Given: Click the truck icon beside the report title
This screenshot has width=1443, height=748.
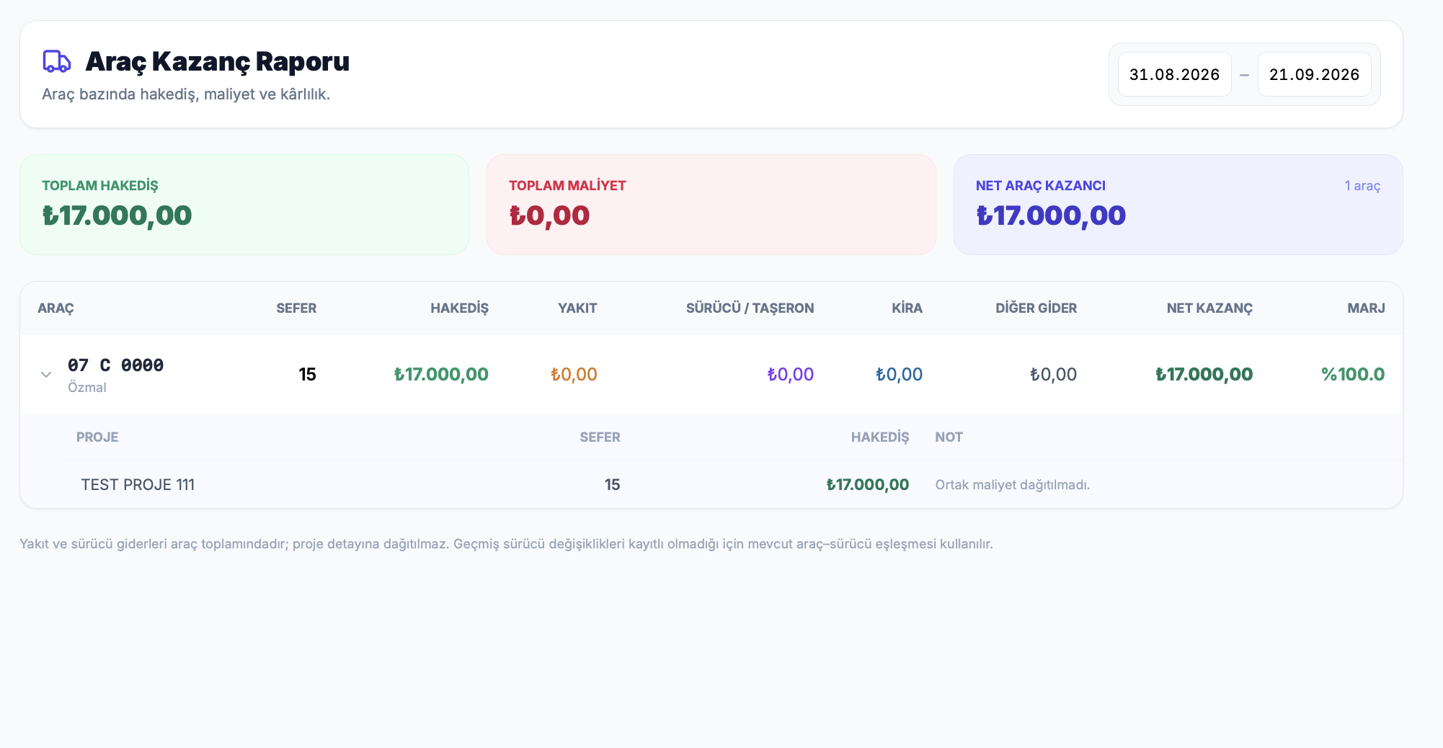Looking at the screenshot, I should pos(57,61).
